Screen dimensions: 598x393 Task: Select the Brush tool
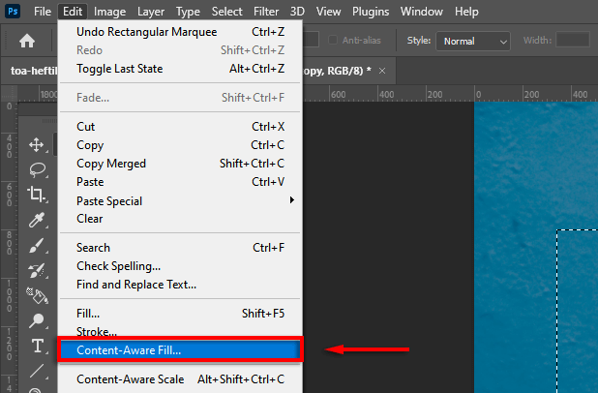(x=37, y=245)
